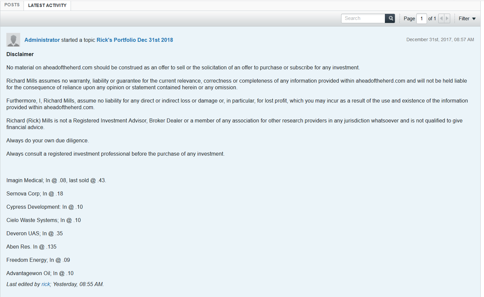This screenshot has width=484, height=297.
Task: Click the paragraph starting 'Richard Mills assumes no warranty'
Action: point(237,84)
